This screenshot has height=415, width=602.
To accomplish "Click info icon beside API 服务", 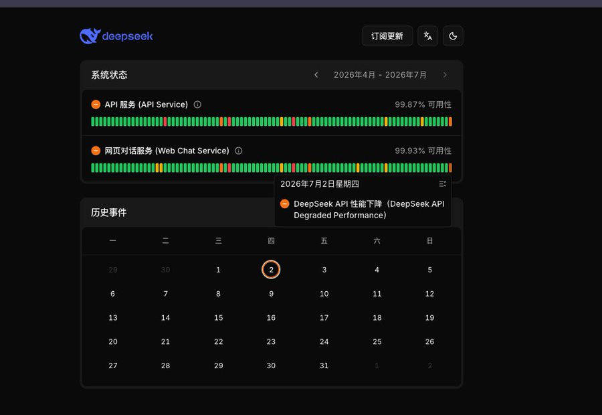I will 197,104.
